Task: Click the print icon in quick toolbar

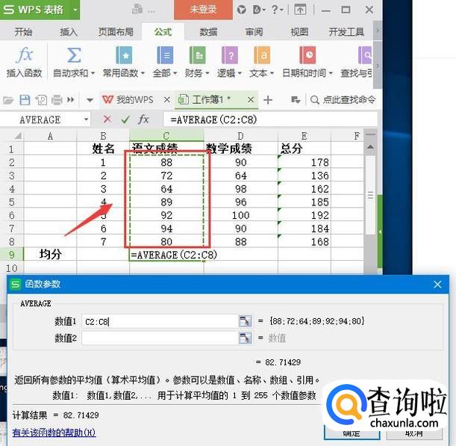Action: pos(57,100)
